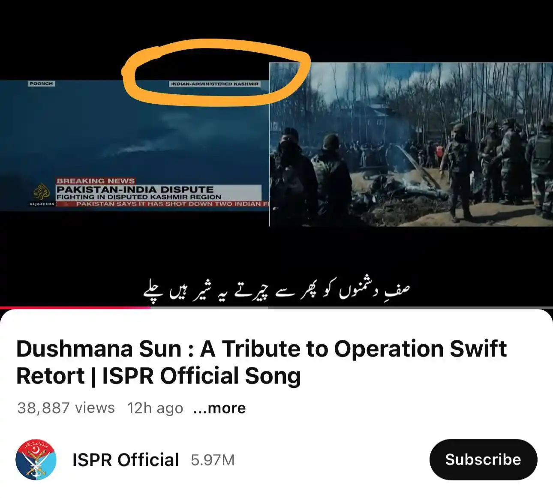Tap the 5.97M subscriber count
This screenshot has width=553, height=498.
click(x=213, y=460)
